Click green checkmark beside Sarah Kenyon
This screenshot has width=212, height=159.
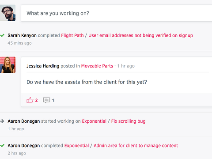tap(2, 35)
